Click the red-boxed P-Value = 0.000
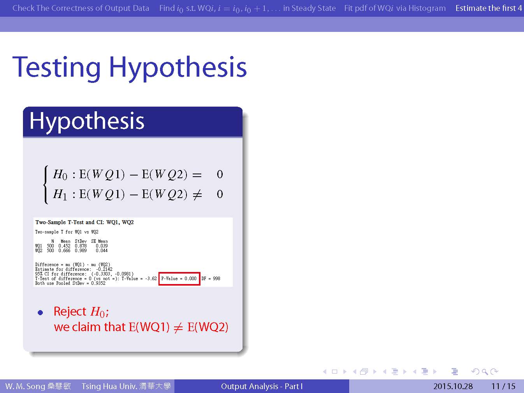This screenshot has height=393, width=524. [179, 279]
